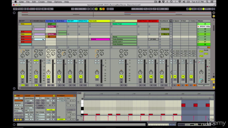Open the Live application menu
228x128 pixels.
(x=21, y=2)
